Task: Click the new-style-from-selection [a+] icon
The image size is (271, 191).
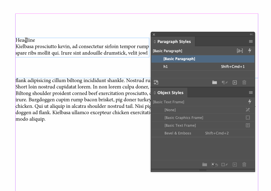Action: tap(240, 51)
